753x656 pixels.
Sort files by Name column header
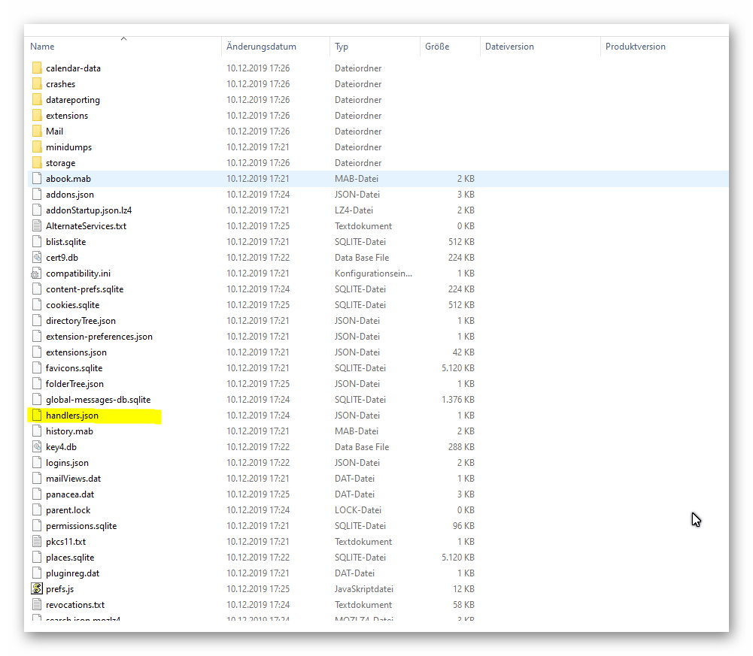(43, 47)
